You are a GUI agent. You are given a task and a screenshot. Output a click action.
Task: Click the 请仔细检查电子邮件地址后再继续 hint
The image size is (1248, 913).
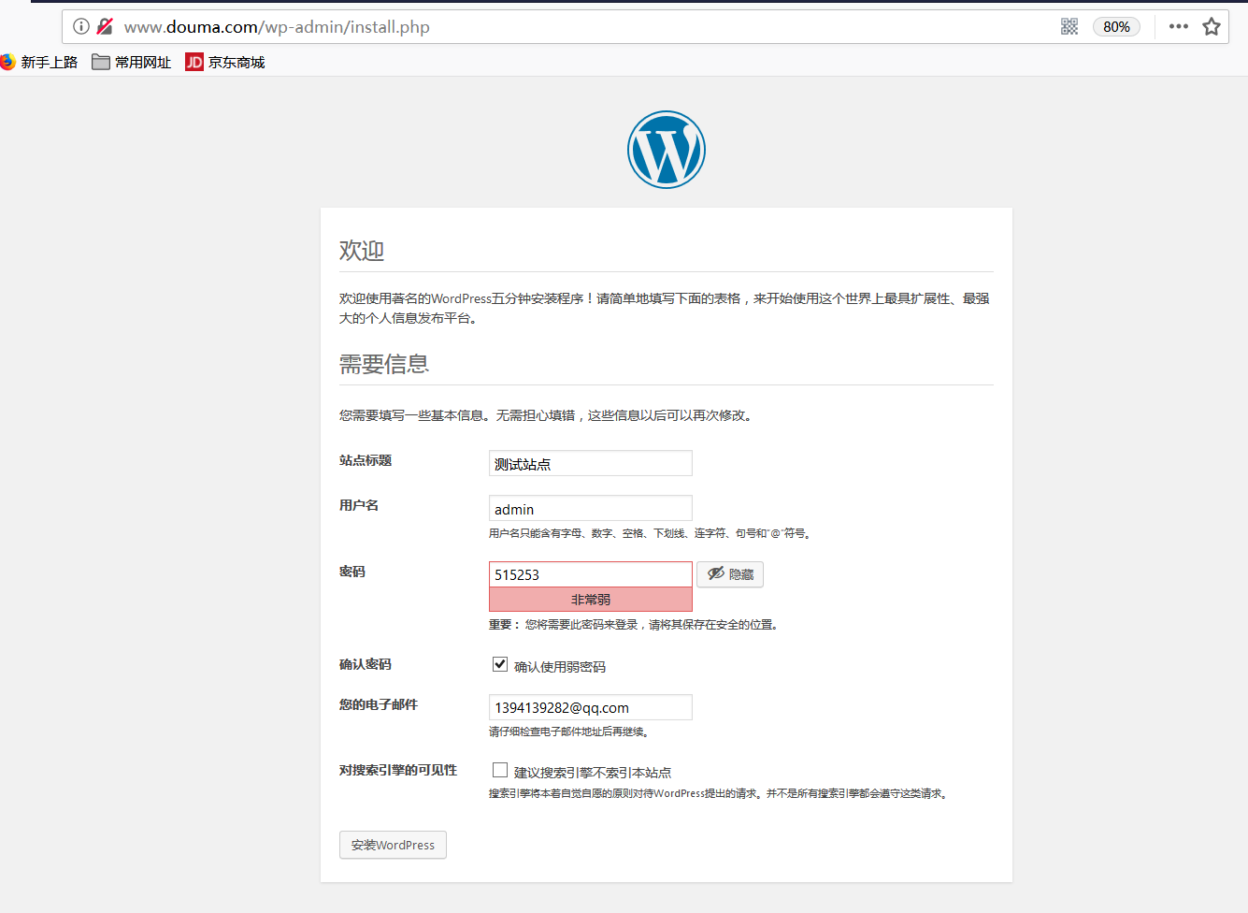pos(569,732)
